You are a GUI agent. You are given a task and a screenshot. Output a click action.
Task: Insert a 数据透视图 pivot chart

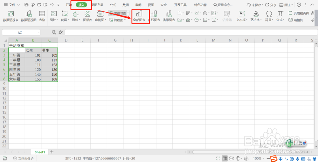(x=29, y=16)
